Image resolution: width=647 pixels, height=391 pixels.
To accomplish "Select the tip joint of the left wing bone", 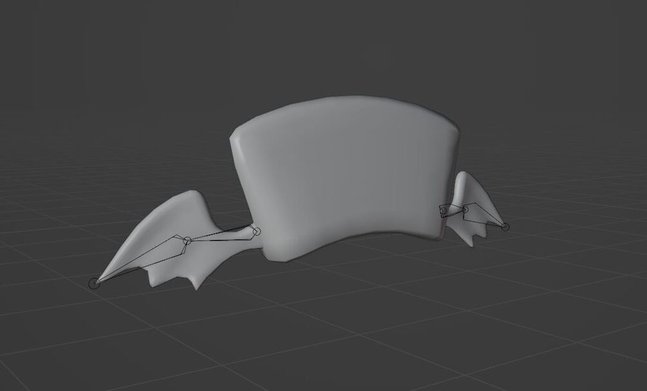I will click(x=95, y=284).
